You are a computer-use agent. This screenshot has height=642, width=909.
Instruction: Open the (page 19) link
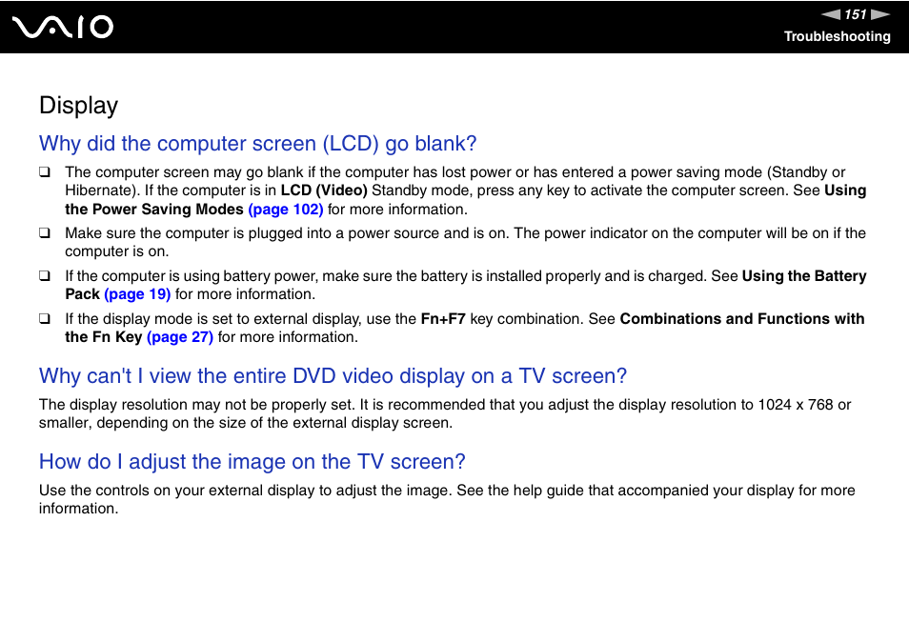137,294
